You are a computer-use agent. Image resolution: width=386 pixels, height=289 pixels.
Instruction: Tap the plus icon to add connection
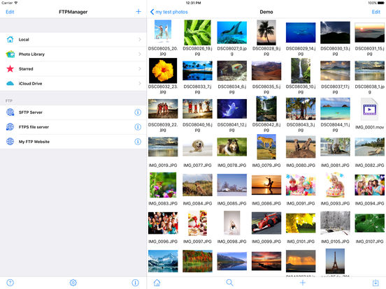[x=138, y=12]
